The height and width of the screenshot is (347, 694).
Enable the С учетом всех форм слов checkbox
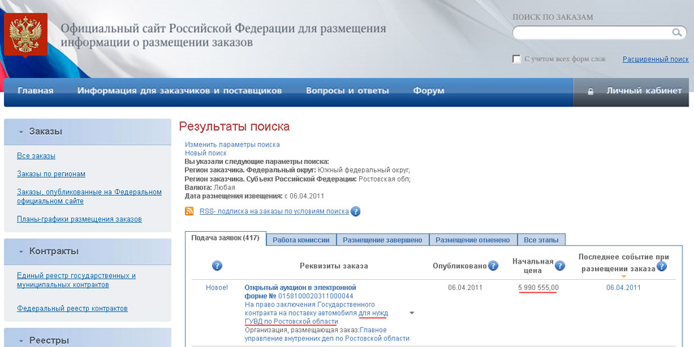[516, 60]
